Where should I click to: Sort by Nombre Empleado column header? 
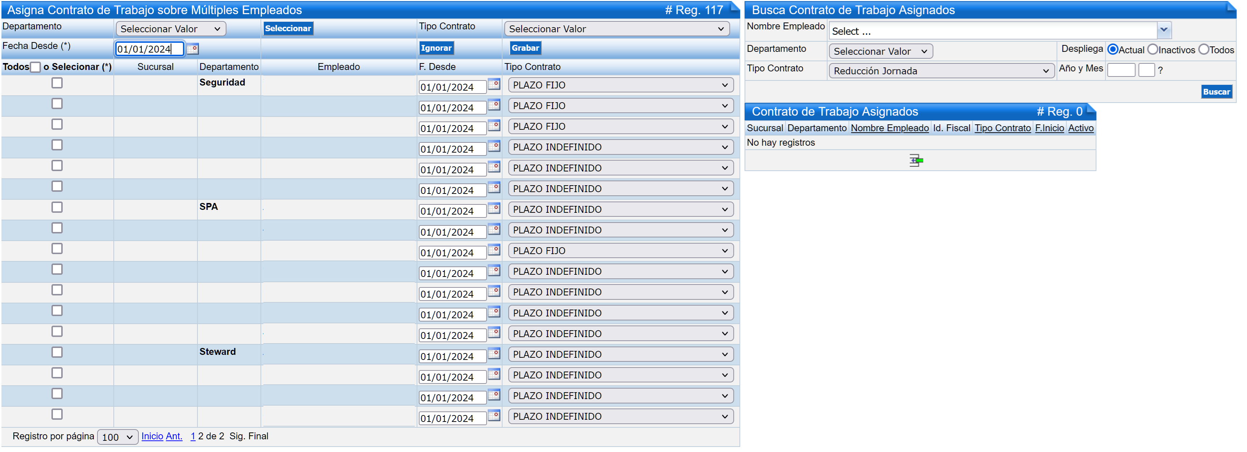tap(889, 128)
